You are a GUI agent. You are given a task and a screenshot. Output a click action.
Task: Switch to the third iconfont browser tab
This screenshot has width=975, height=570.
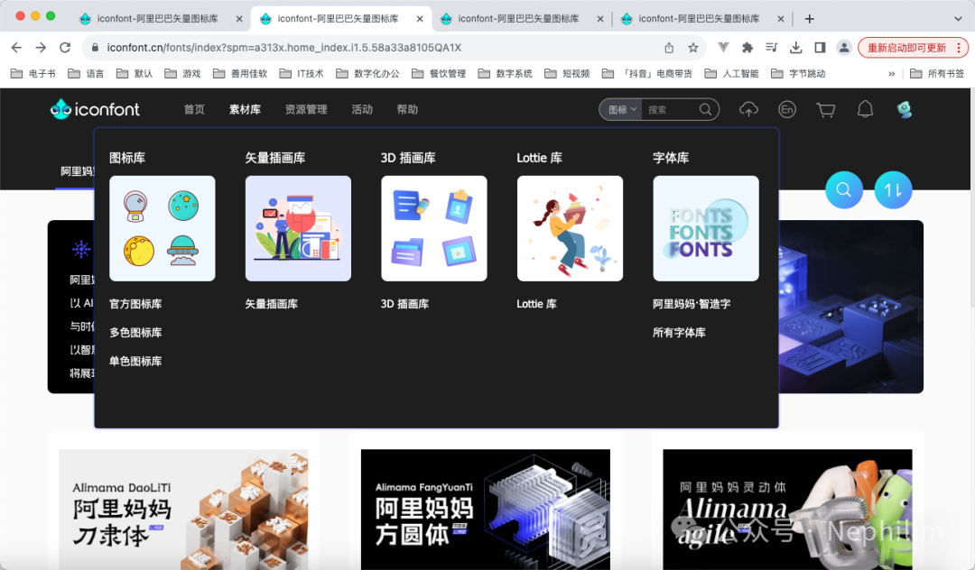pyautogui.click(x=518, y=19)
